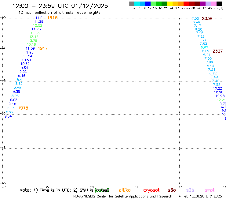
Task: Click the orange pass label '1916'
Action: [x=53, y=18]
